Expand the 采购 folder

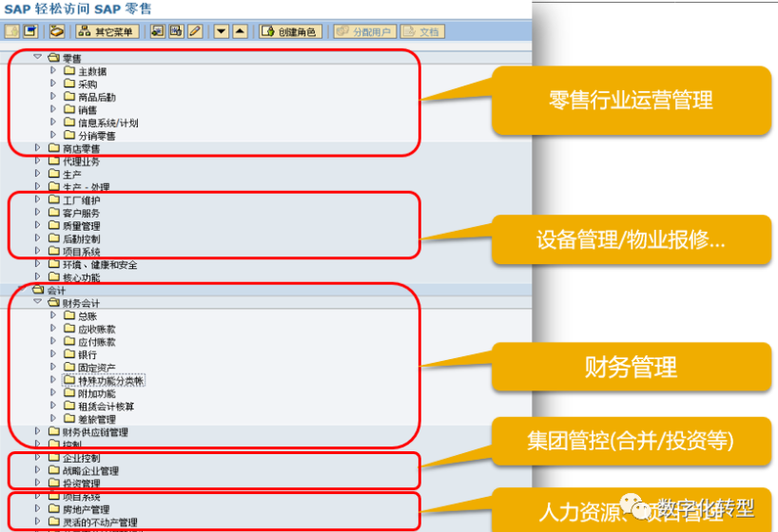(53, 84)
